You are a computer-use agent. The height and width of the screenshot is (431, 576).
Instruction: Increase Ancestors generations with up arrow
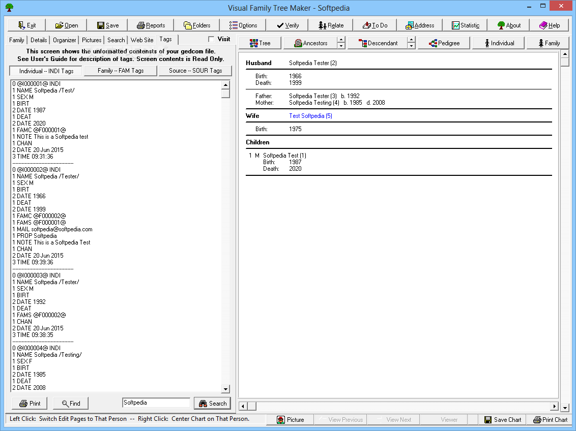pyautogui.click(x=341, y=40)
